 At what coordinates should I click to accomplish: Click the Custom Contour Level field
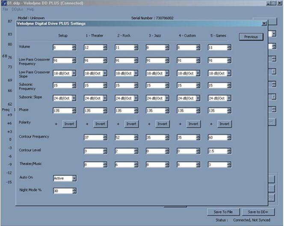tap(186, 151)
